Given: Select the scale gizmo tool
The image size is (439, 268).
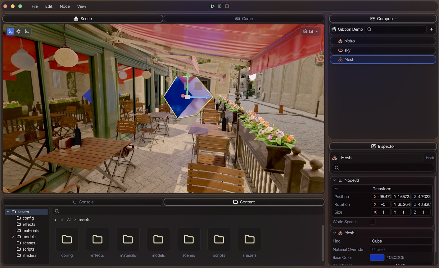Looking at the screenshot, I should click(x=27, y=31).
